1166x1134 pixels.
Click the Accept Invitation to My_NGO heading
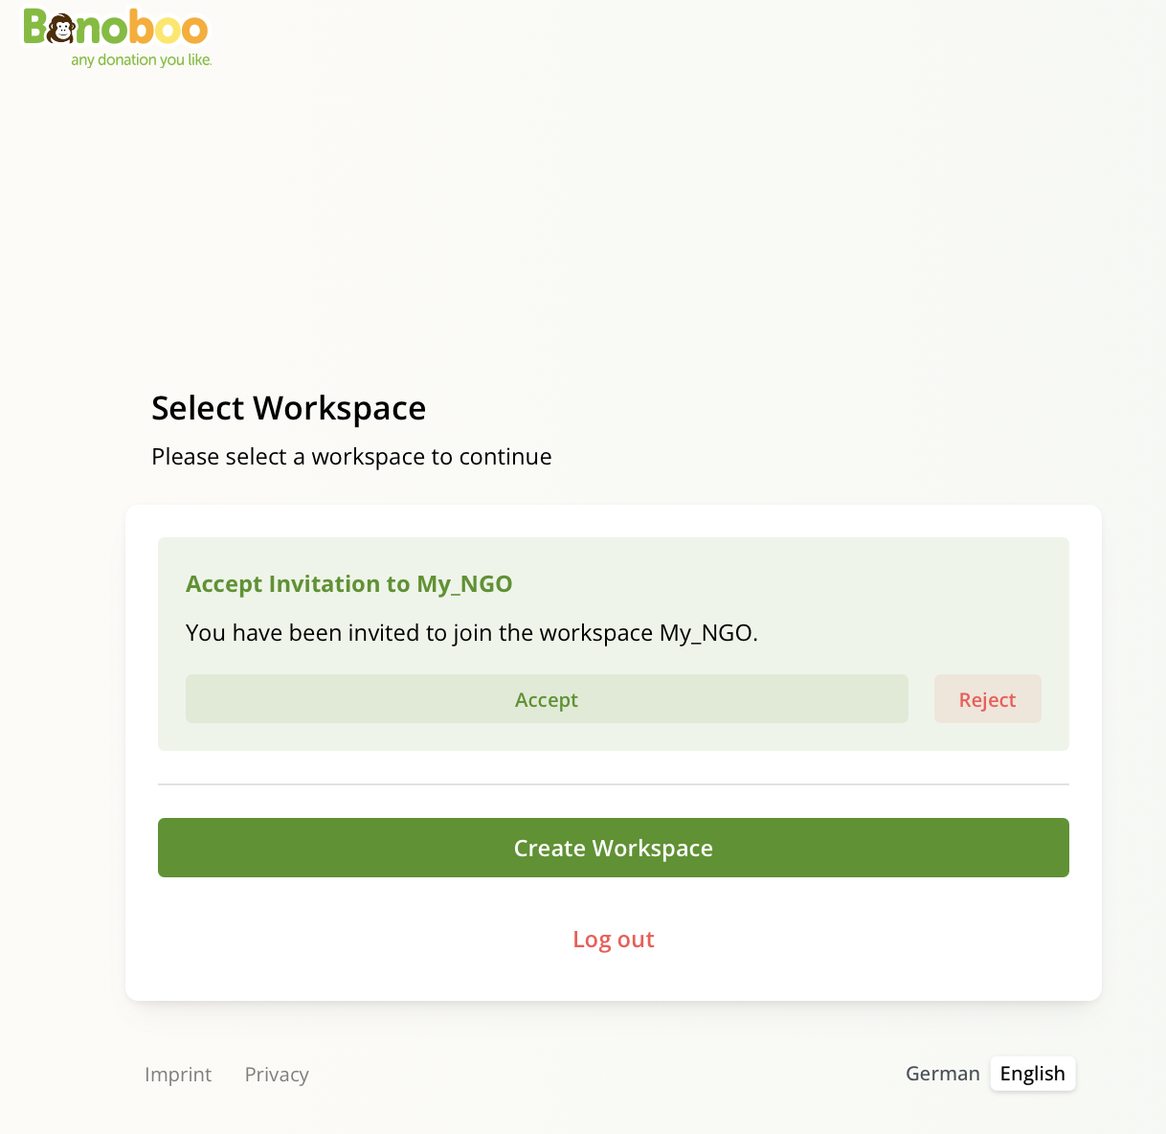(x=348, y=583)
